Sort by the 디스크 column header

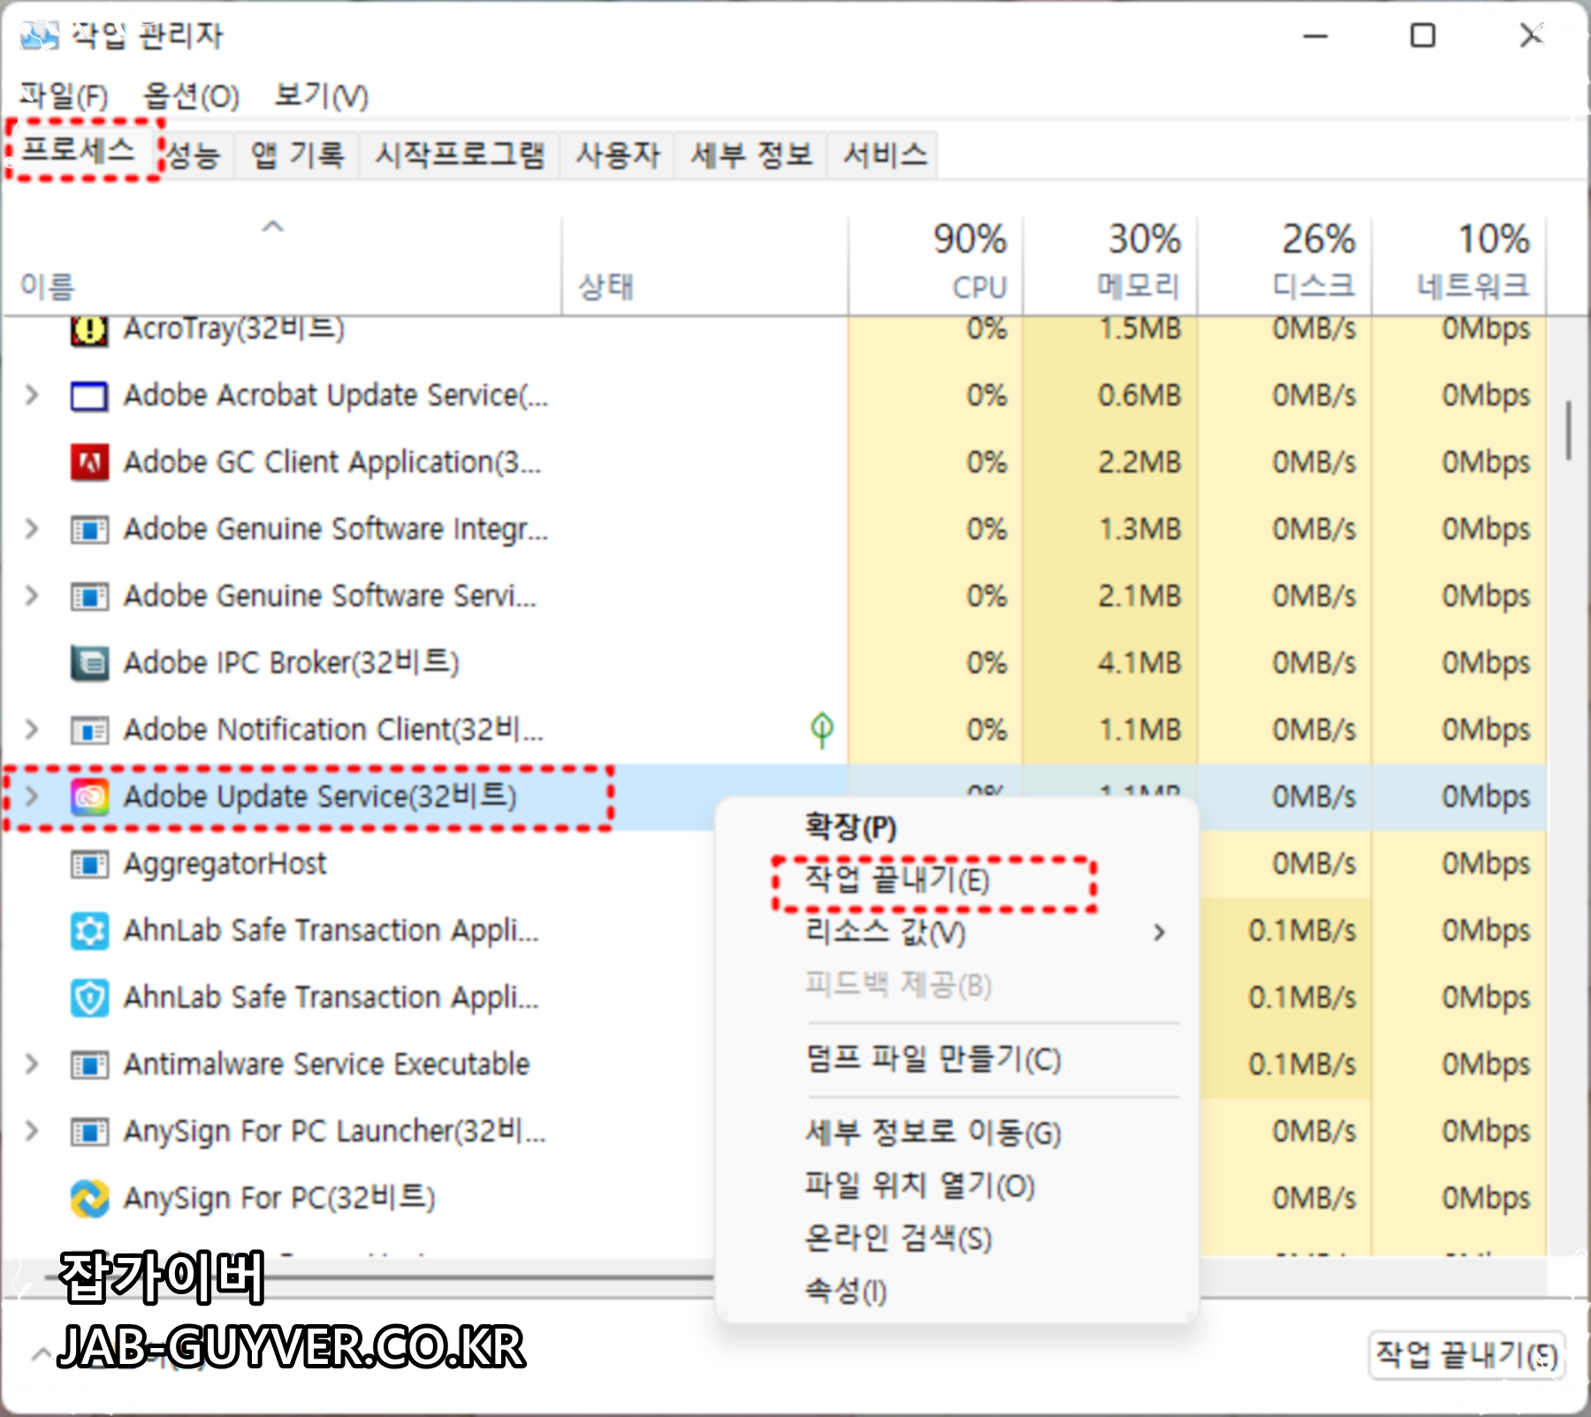click(x=1284, y=264)
